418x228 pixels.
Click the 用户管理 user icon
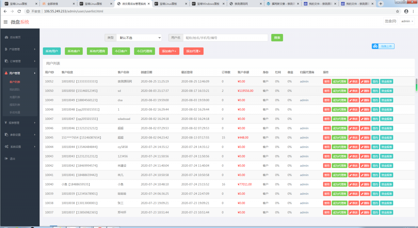(x=6, y=73)
